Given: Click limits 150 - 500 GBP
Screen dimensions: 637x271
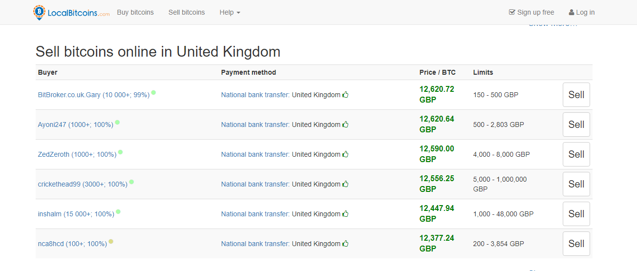Looking at the screenshot, I should (x=496, y=95).
